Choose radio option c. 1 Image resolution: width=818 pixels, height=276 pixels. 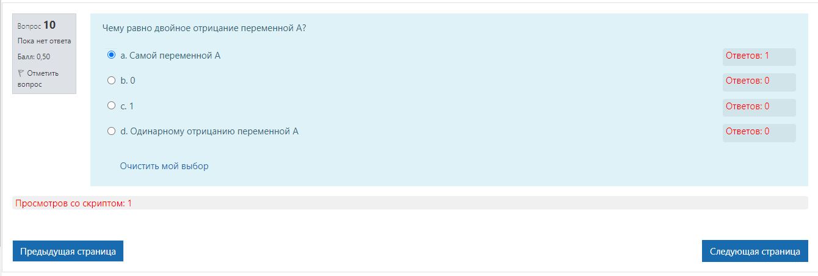click(111, 105)
